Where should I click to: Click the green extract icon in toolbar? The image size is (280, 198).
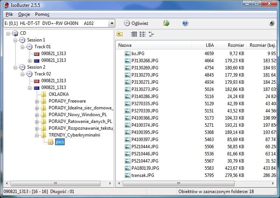point(166,23)
